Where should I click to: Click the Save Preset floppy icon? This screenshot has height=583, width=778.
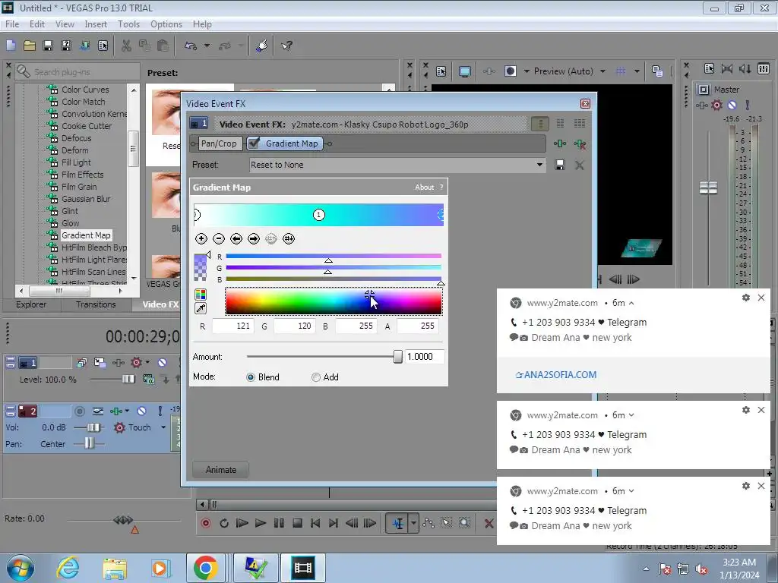click(x=560, y=165)
